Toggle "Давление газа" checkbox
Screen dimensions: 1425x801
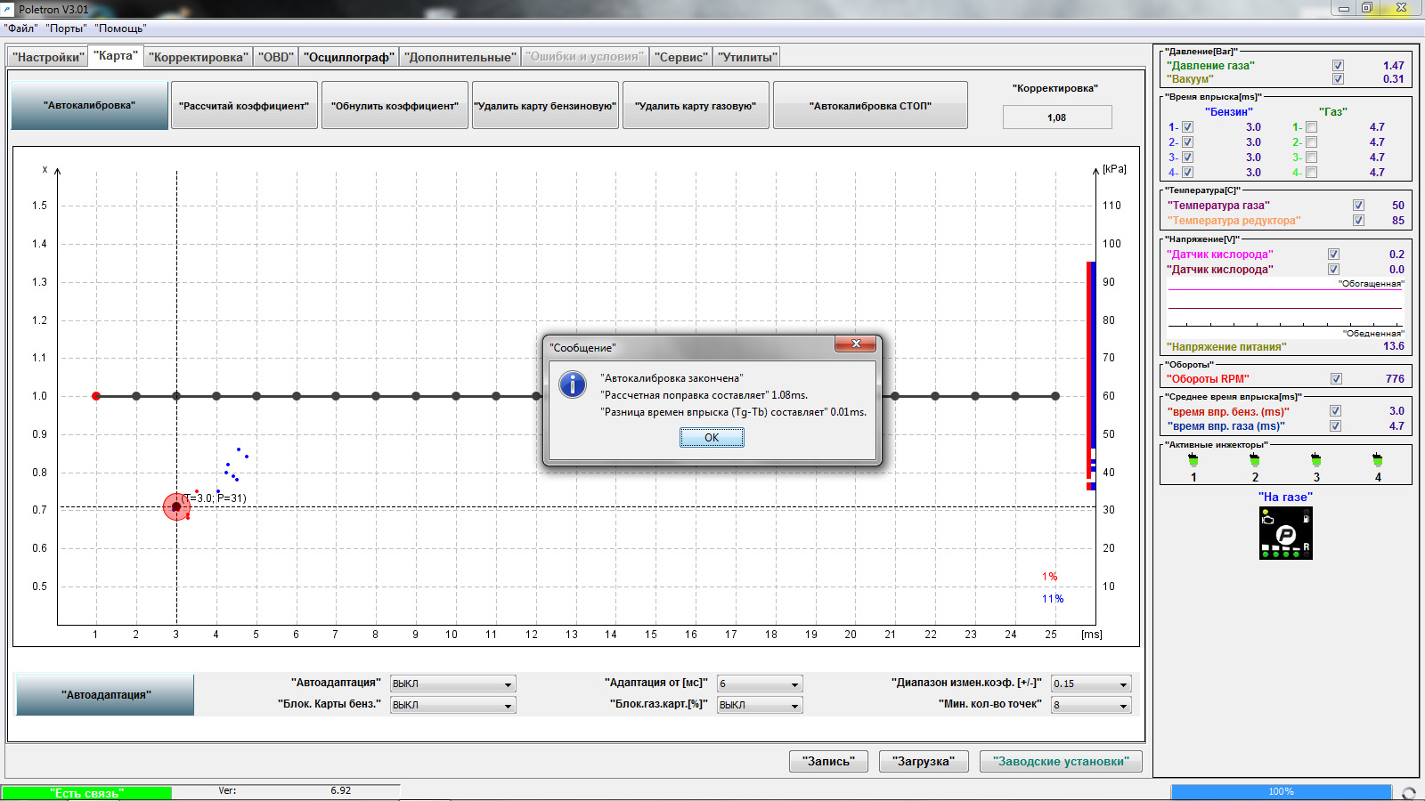(x=1338, y=66)
